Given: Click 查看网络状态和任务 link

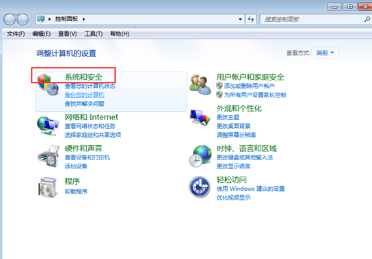Looking at the screenshot, I should click(x=90, y=126).
